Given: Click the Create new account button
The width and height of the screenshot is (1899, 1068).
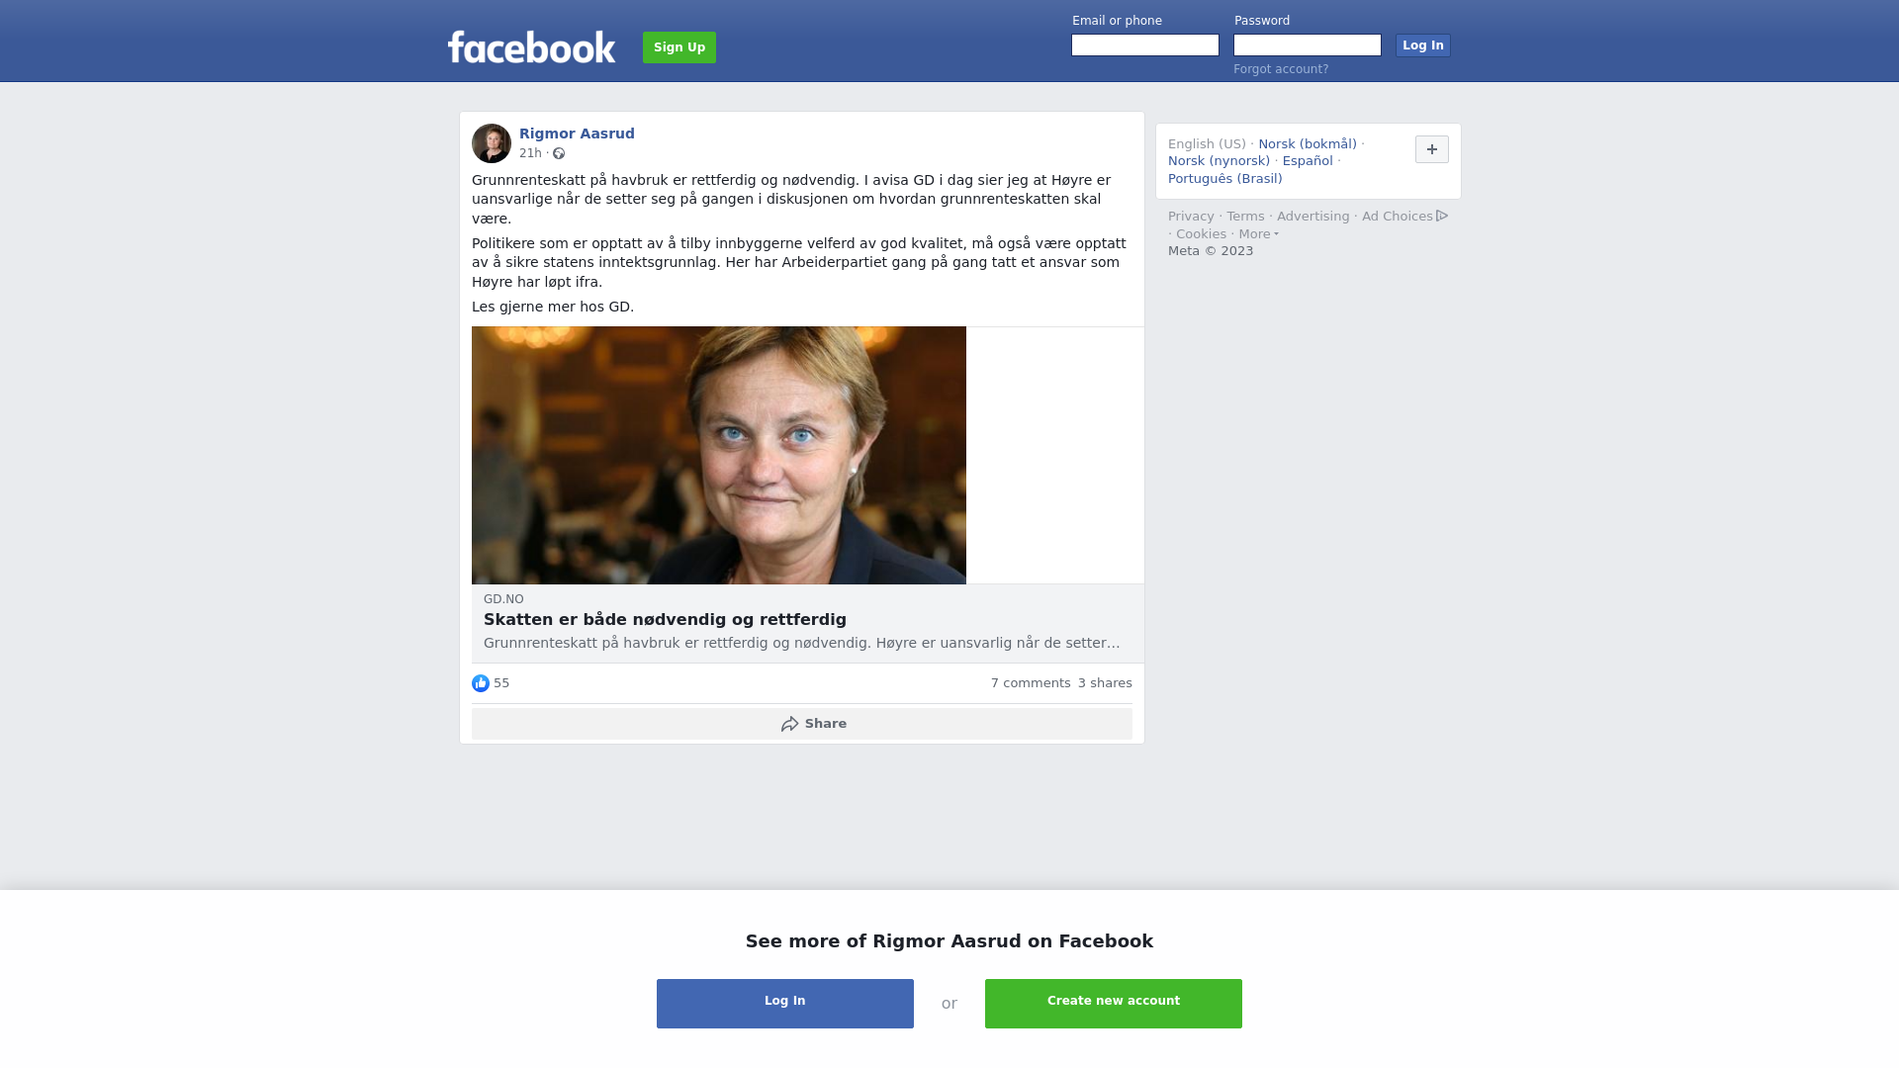Looking at the screenshot, I should [x=1114, y=1004].
